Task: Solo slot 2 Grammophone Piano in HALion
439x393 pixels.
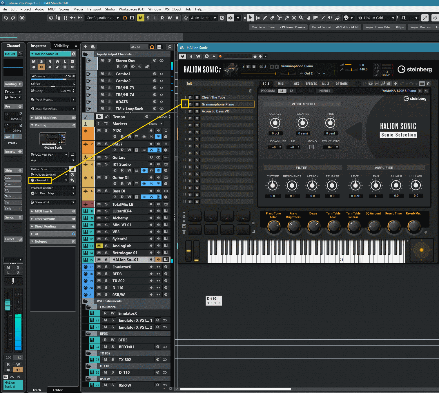Action: click(x=197, y=104)
